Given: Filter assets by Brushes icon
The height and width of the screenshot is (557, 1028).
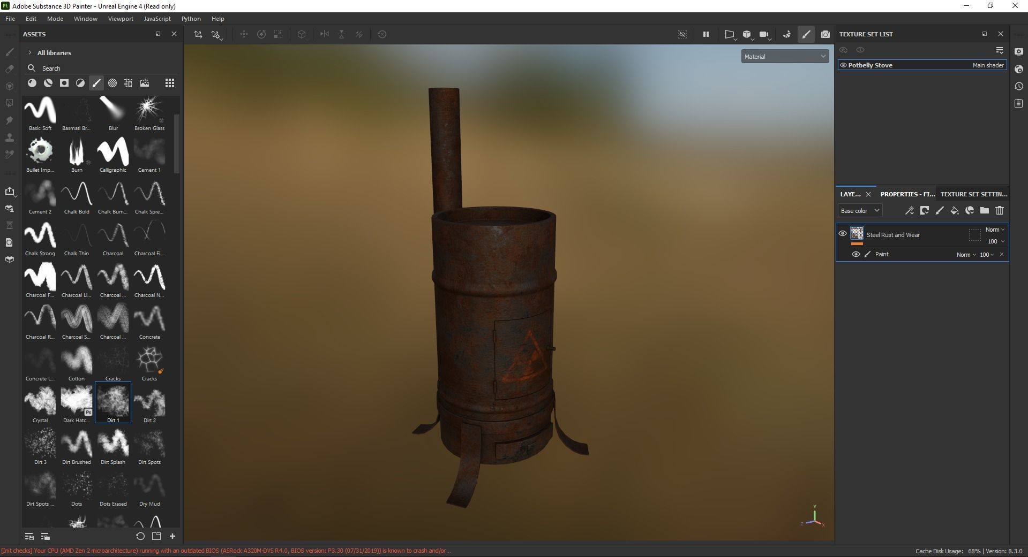Looking at the screenshot, I should [x=96, y=83].
